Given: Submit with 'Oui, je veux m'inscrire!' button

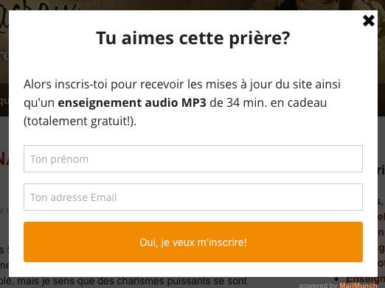Looking at the screenshot, I should (193, 242).
